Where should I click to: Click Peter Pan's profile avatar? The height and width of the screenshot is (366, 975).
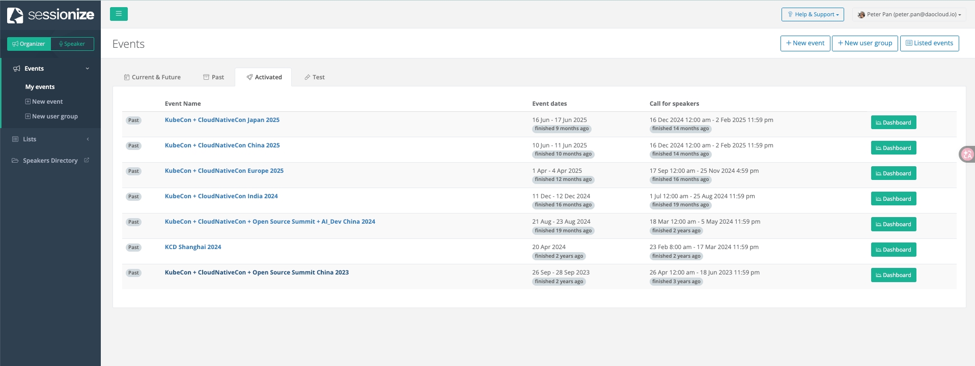(861, 15)
